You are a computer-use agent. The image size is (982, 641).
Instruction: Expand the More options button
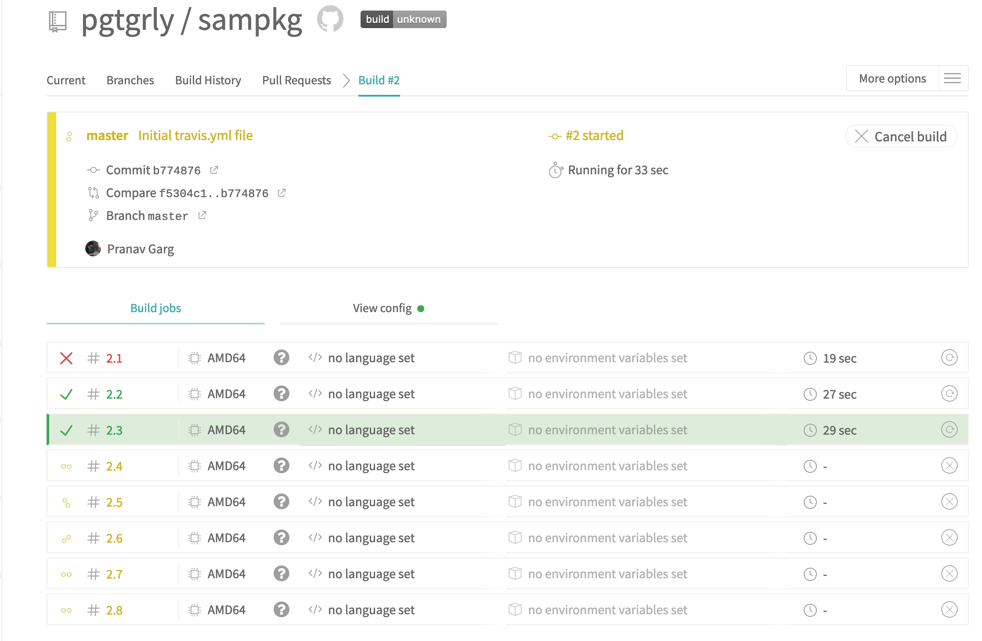pos(892,79)
